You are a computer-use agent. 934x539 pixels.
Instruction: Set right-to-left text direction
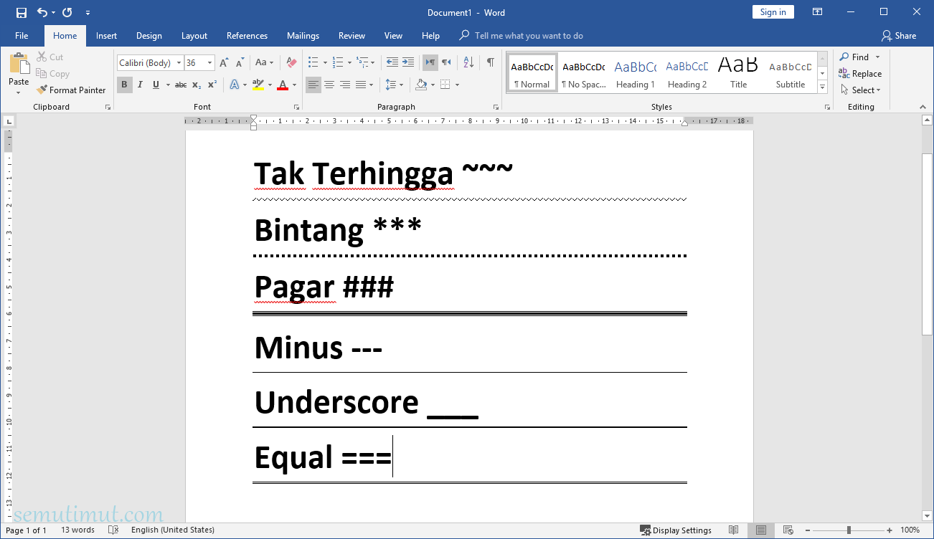(x=446, y=63)
